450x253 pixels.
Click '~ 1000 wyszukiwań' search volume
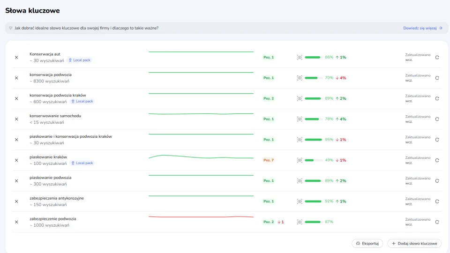click(x=49, y=225)
